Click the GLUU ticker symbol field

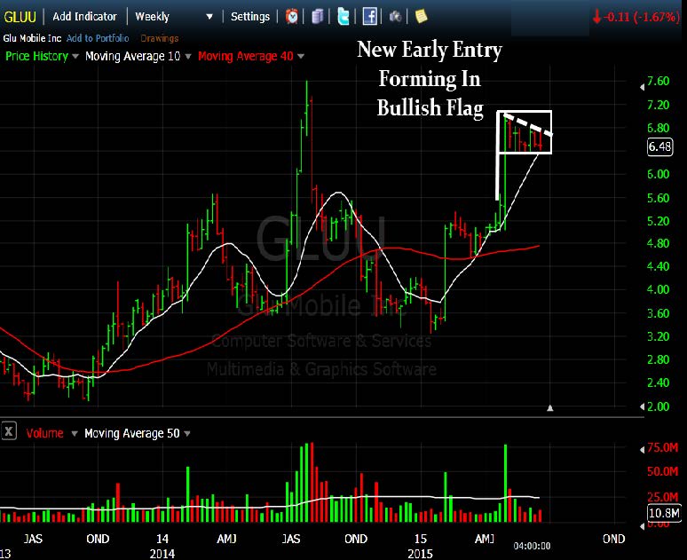tap(20, 17)
